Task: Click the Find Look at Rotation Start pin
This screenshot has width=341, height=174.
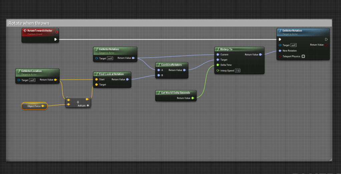Action: tap(96, 79)
